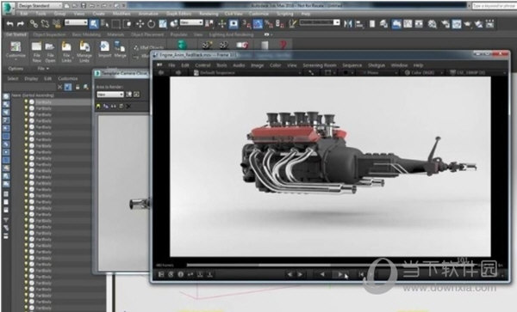Toggle the Scene Explorer button
This screenshot has height=312, width=517.
tap(372, 24)
